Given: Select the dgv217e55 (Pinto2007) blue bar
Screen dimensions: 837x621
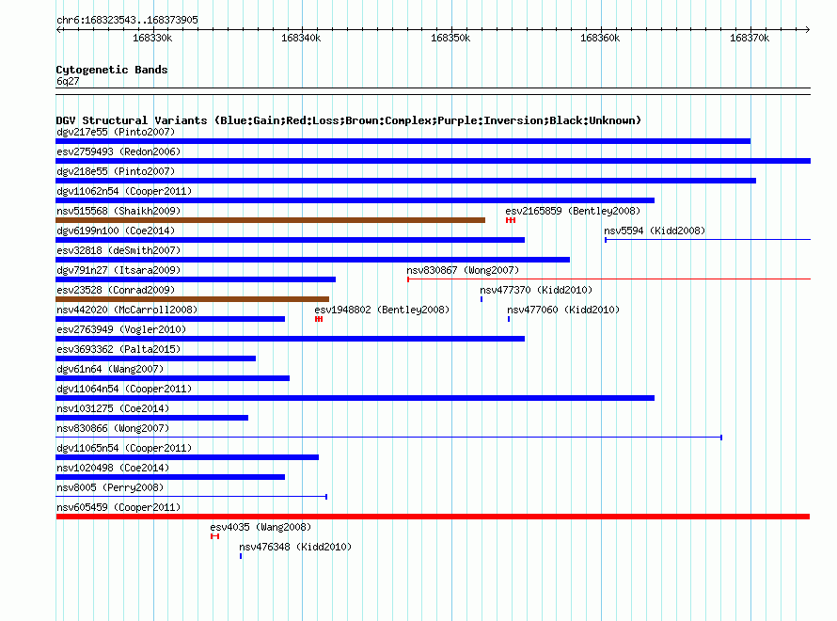Looking at the screenshot, I should (403, 141).
